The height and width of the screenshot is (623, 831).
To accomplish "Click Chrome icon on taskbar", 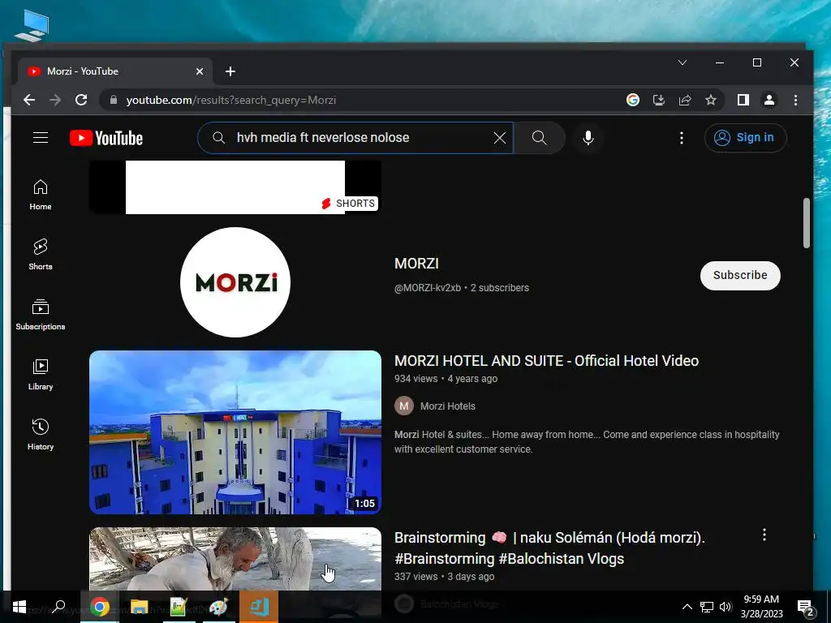I will point(100,607).
